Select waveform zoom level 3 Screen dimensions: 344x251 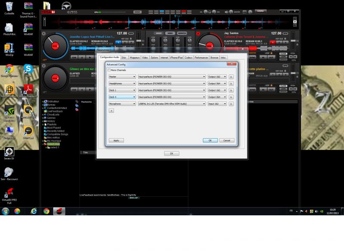click(x=295, y=25)
